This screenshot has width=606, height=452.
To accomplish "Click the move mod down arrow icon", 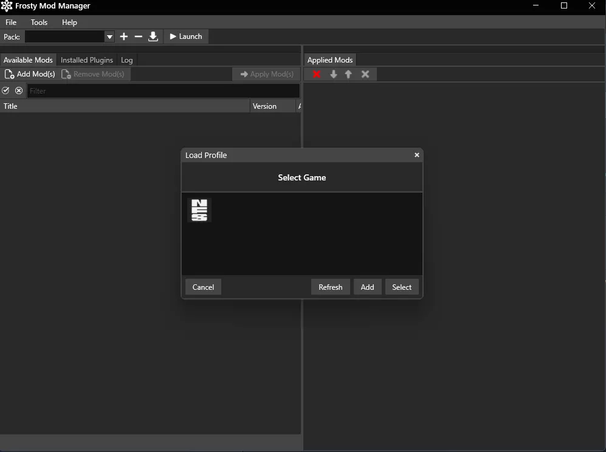I will pyautogui.click(x=334, y=74).
